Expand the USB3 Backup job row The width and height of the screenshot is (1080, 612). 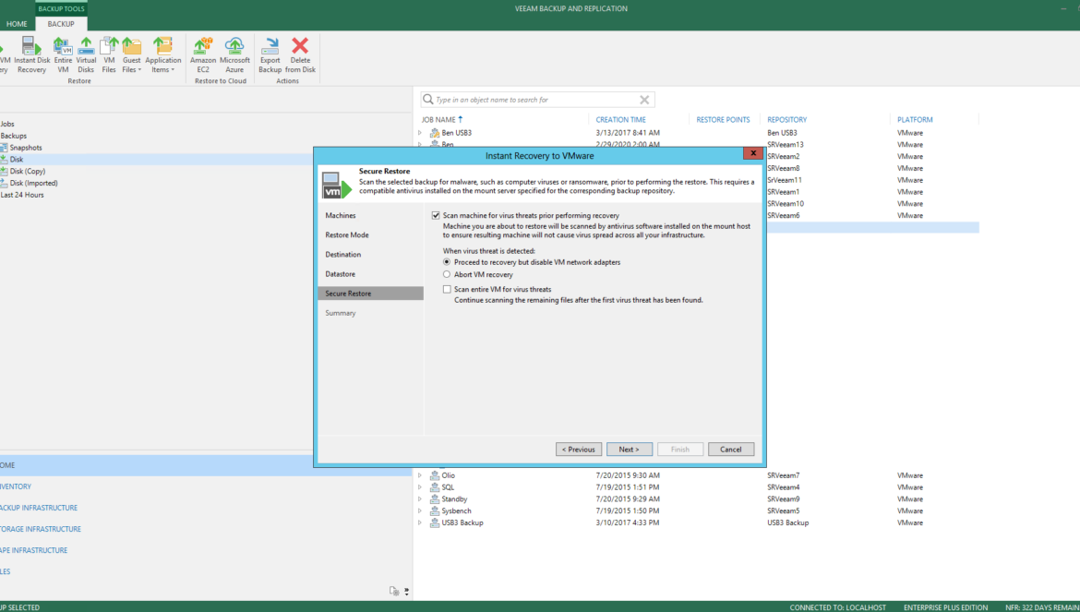[x=420, y=522]
